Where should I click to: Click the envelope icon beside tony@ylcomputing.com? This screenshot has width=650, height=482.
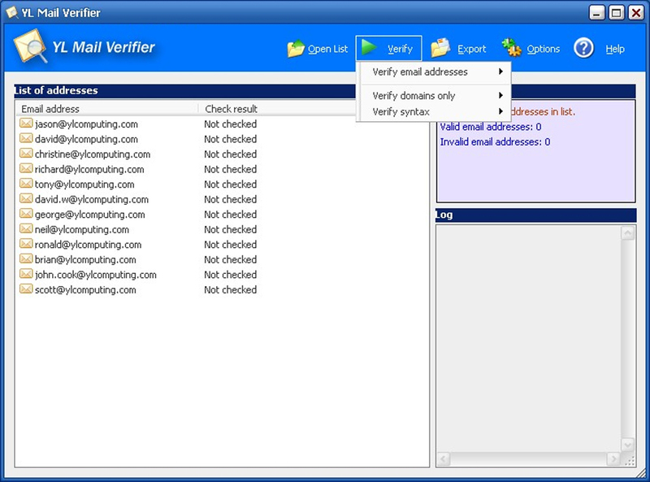tap(26, 184)
